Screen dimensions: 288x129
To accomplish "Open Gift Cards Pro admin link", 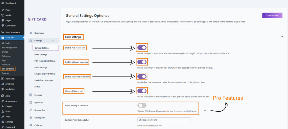I will tap(8, 69).
